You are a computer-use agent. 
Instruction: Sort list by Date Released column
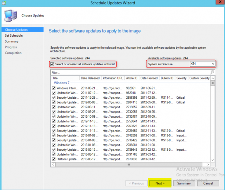pos(90,78)
